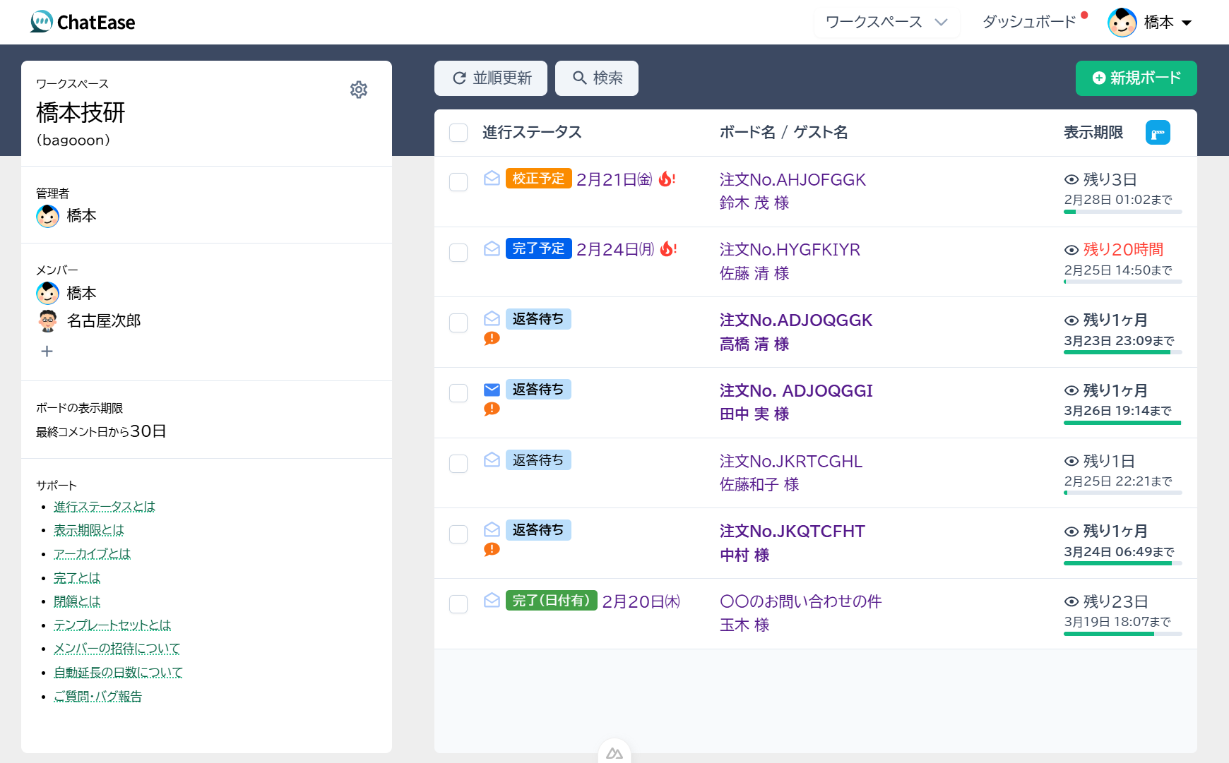
Task: Toggle the select-all checkbox in header
Action: click(x=458, y=133)
